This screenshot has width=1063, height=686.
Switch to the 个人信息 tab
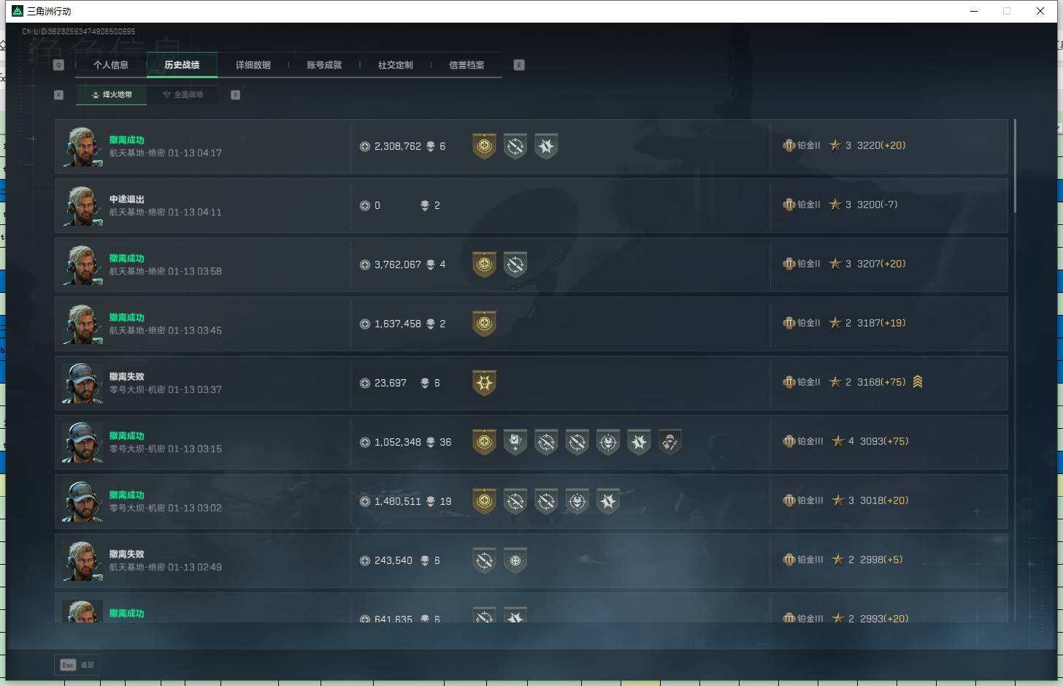tap(111, 65)
